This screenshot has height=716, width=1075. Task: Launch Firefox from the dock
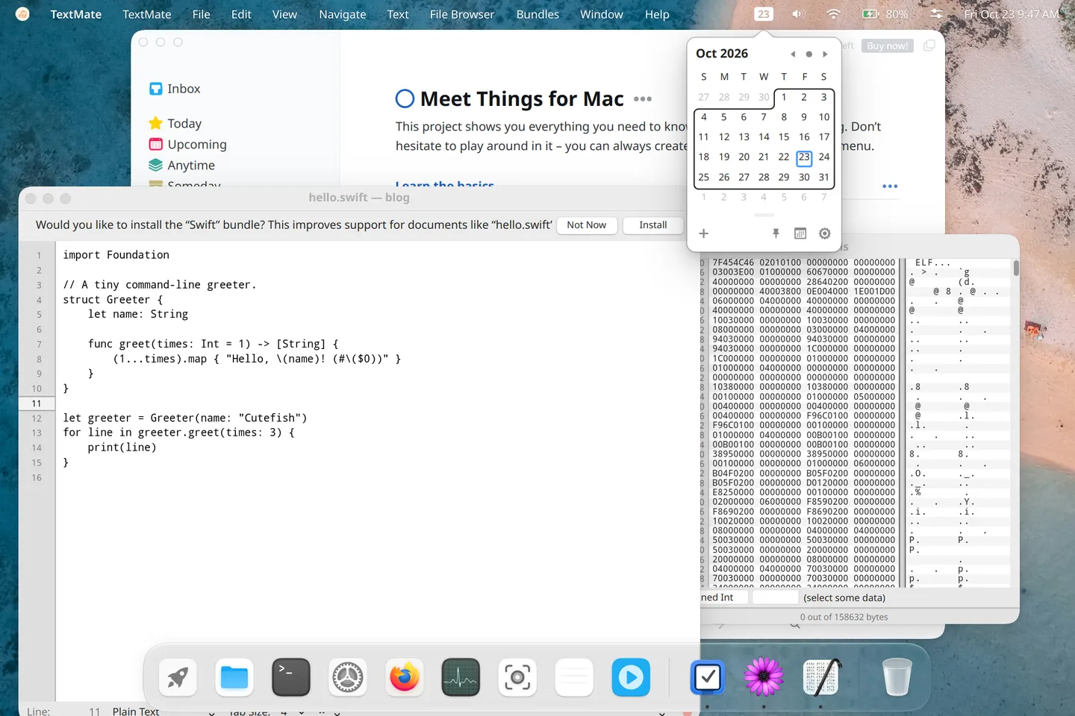[405, 677]
